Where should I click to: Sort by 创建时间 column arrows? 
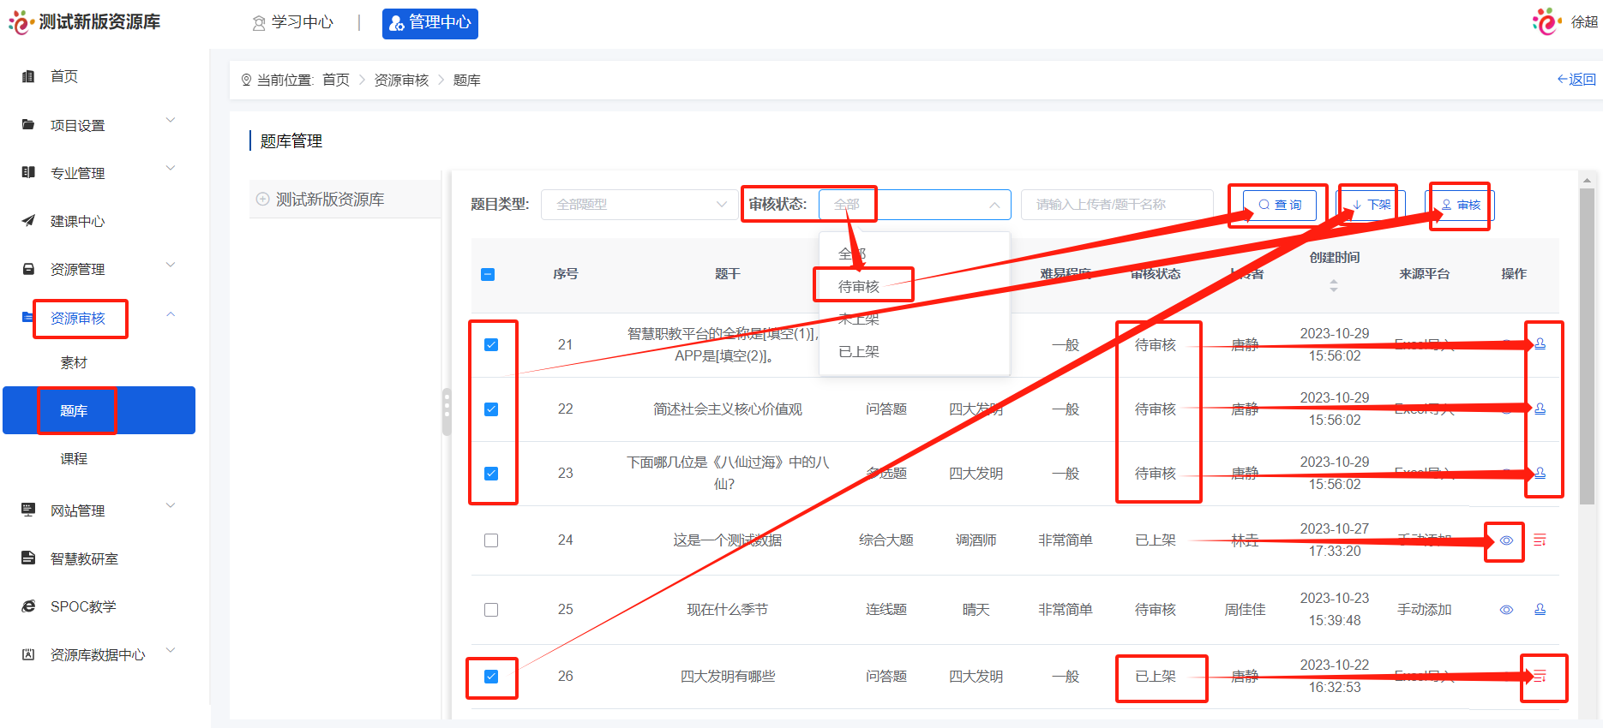(1334, 286)
